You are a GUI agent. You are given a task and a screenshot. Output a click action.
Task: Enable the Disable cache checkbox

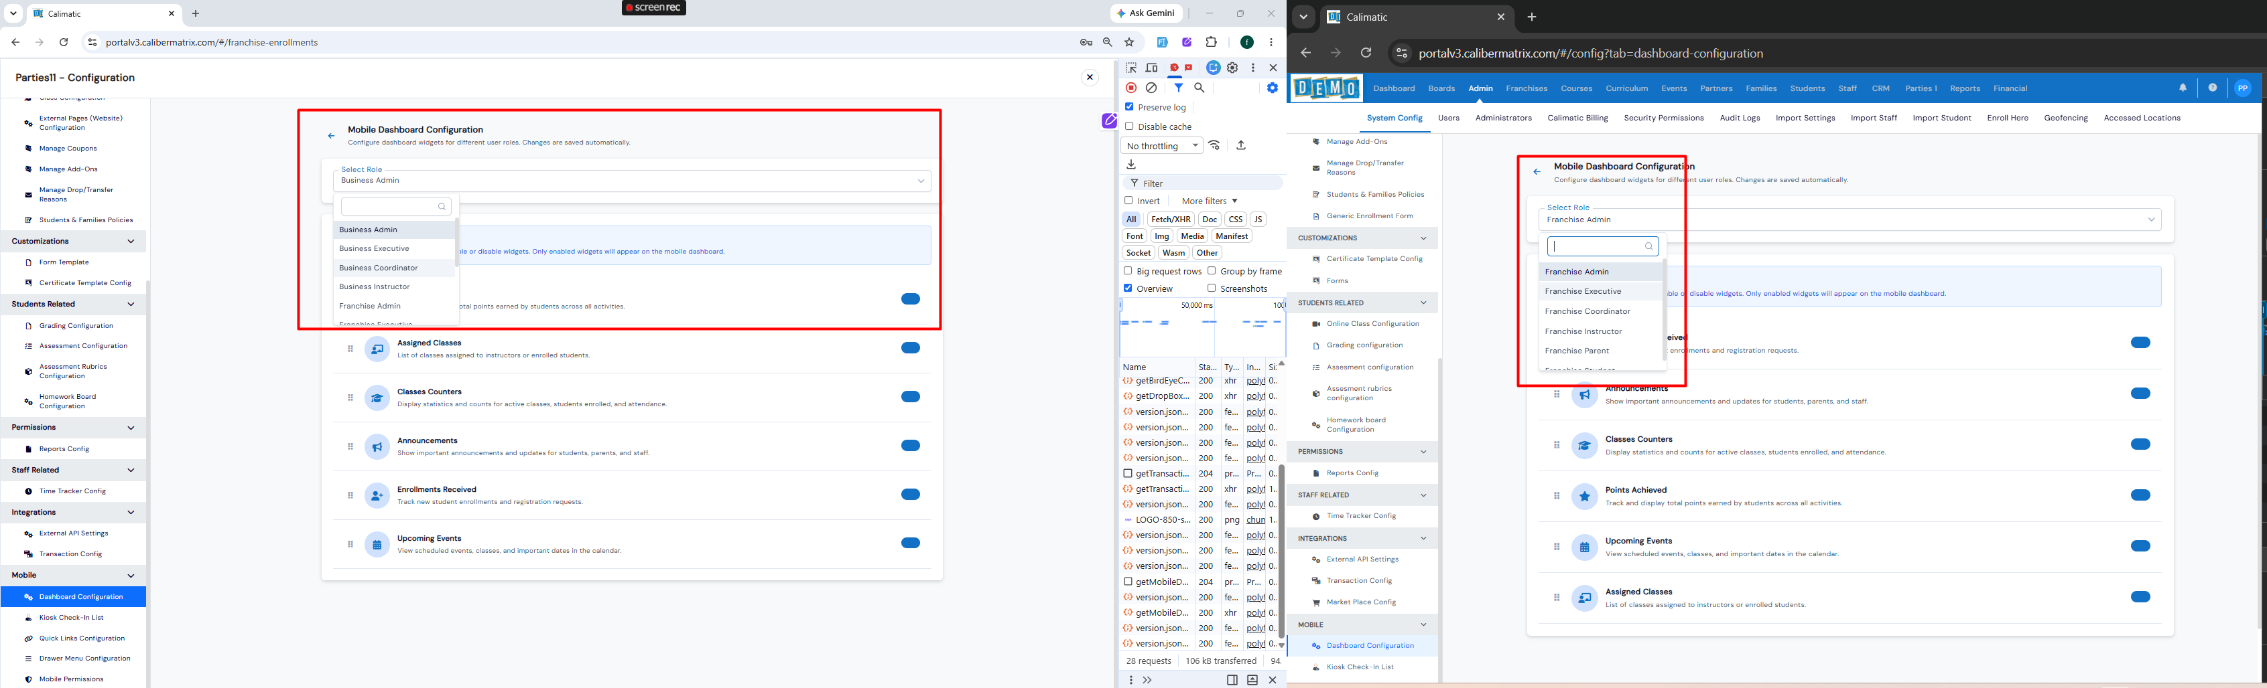(x=1129, y=126)
